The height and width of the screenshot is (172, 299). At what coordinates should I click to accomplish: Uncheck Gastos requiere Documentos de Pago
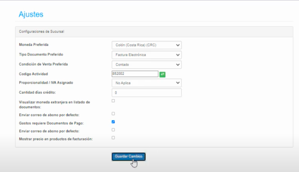(x=113, y=122)
